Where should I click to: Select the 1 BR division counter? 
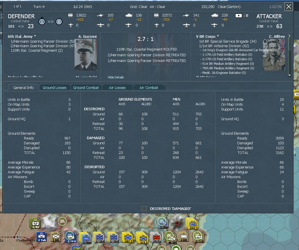(x=56, y=237)
